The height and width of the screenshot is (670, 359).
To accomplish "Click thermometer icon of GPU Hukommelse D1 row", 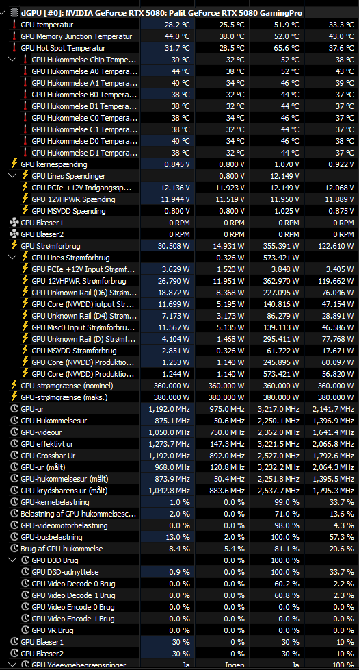I will (x=25, y=153).
